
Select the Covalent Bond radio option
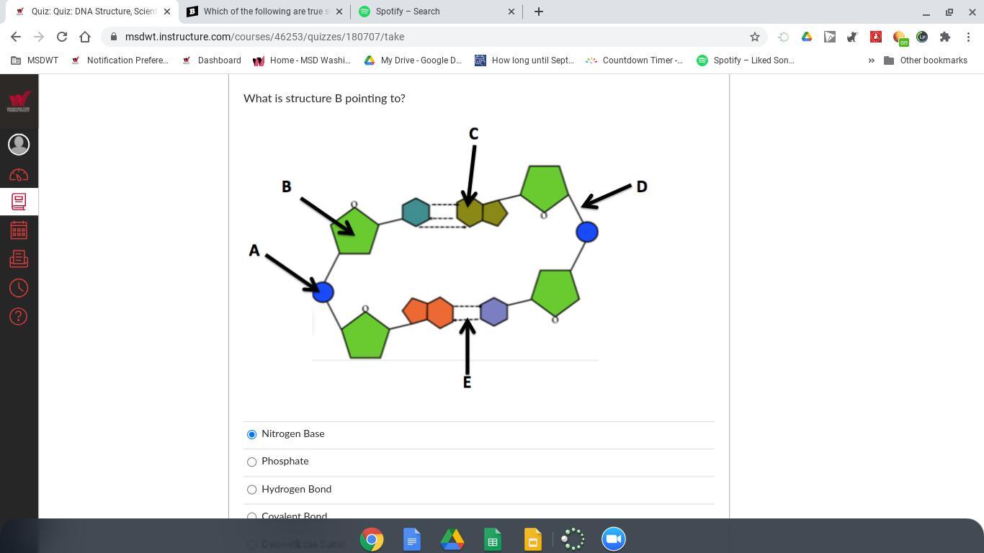point(251,516)
